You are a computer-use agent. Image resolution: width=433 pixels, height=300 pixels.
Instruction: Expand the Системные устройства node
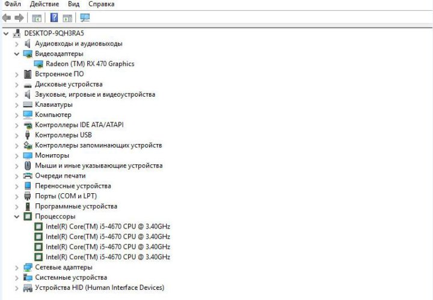pyautogui.click(x=17, y=278)
